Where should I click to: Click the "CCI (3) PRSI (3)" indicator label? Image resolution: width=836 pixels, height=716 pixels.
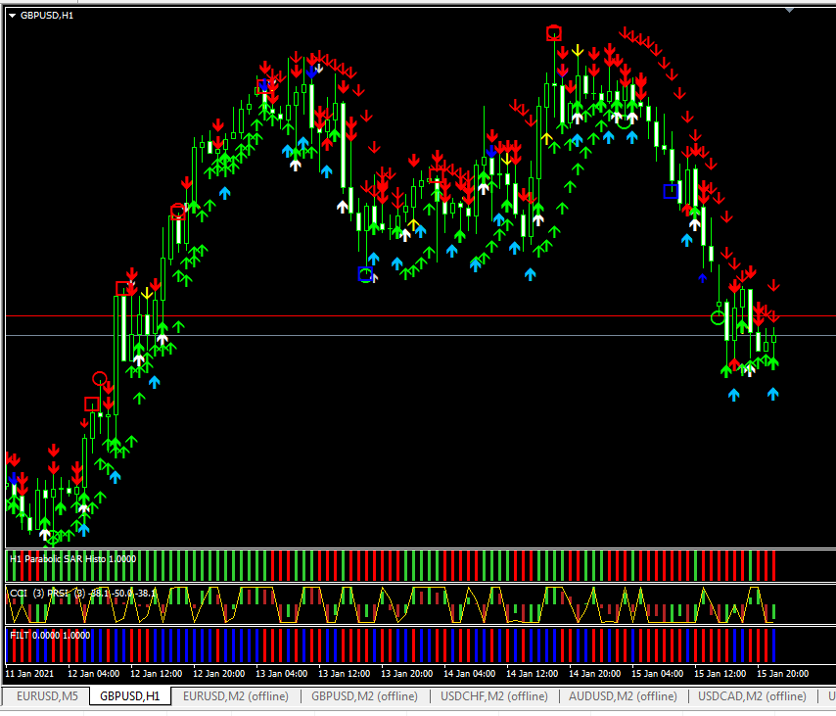pyautogui.click(x=48, y=594)
